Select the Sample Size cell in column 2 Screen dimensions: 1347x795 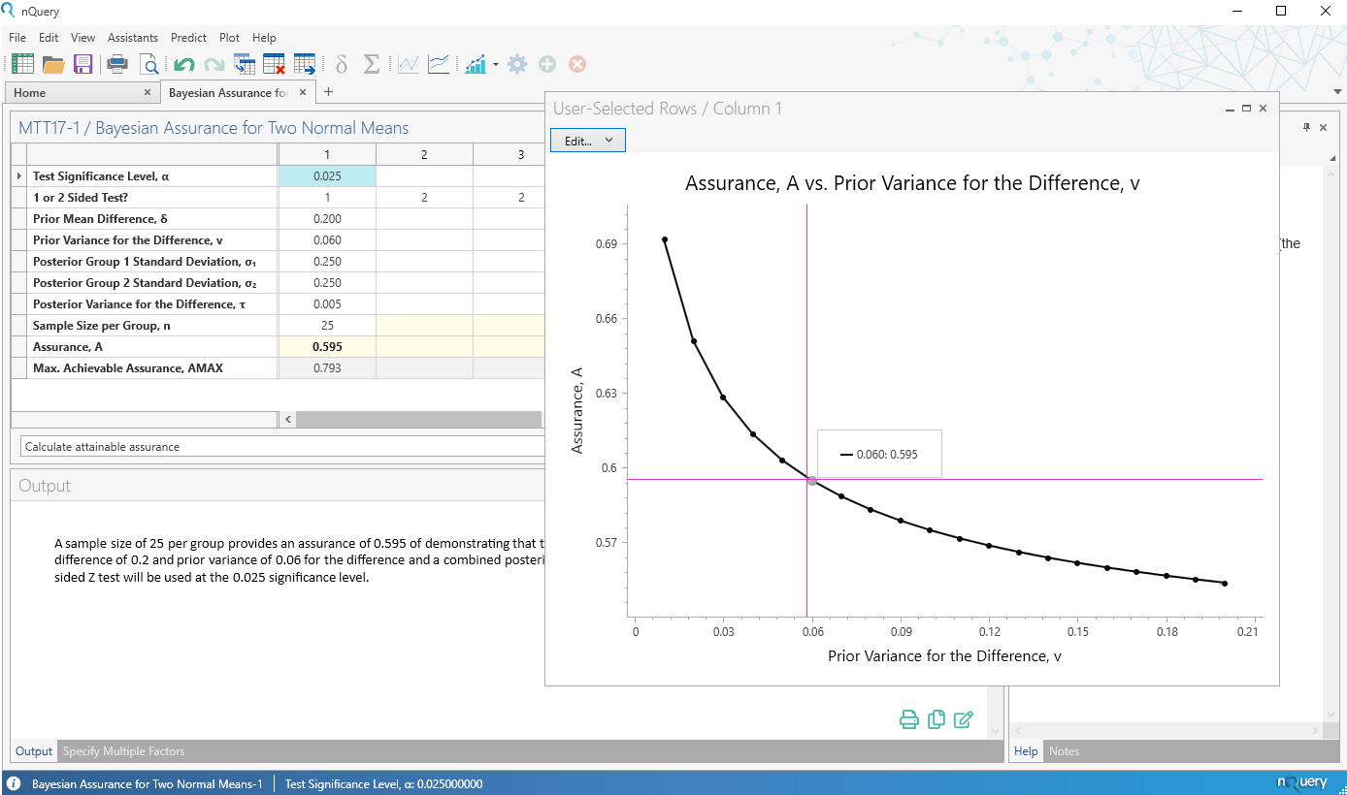click(x=424, y=326)
